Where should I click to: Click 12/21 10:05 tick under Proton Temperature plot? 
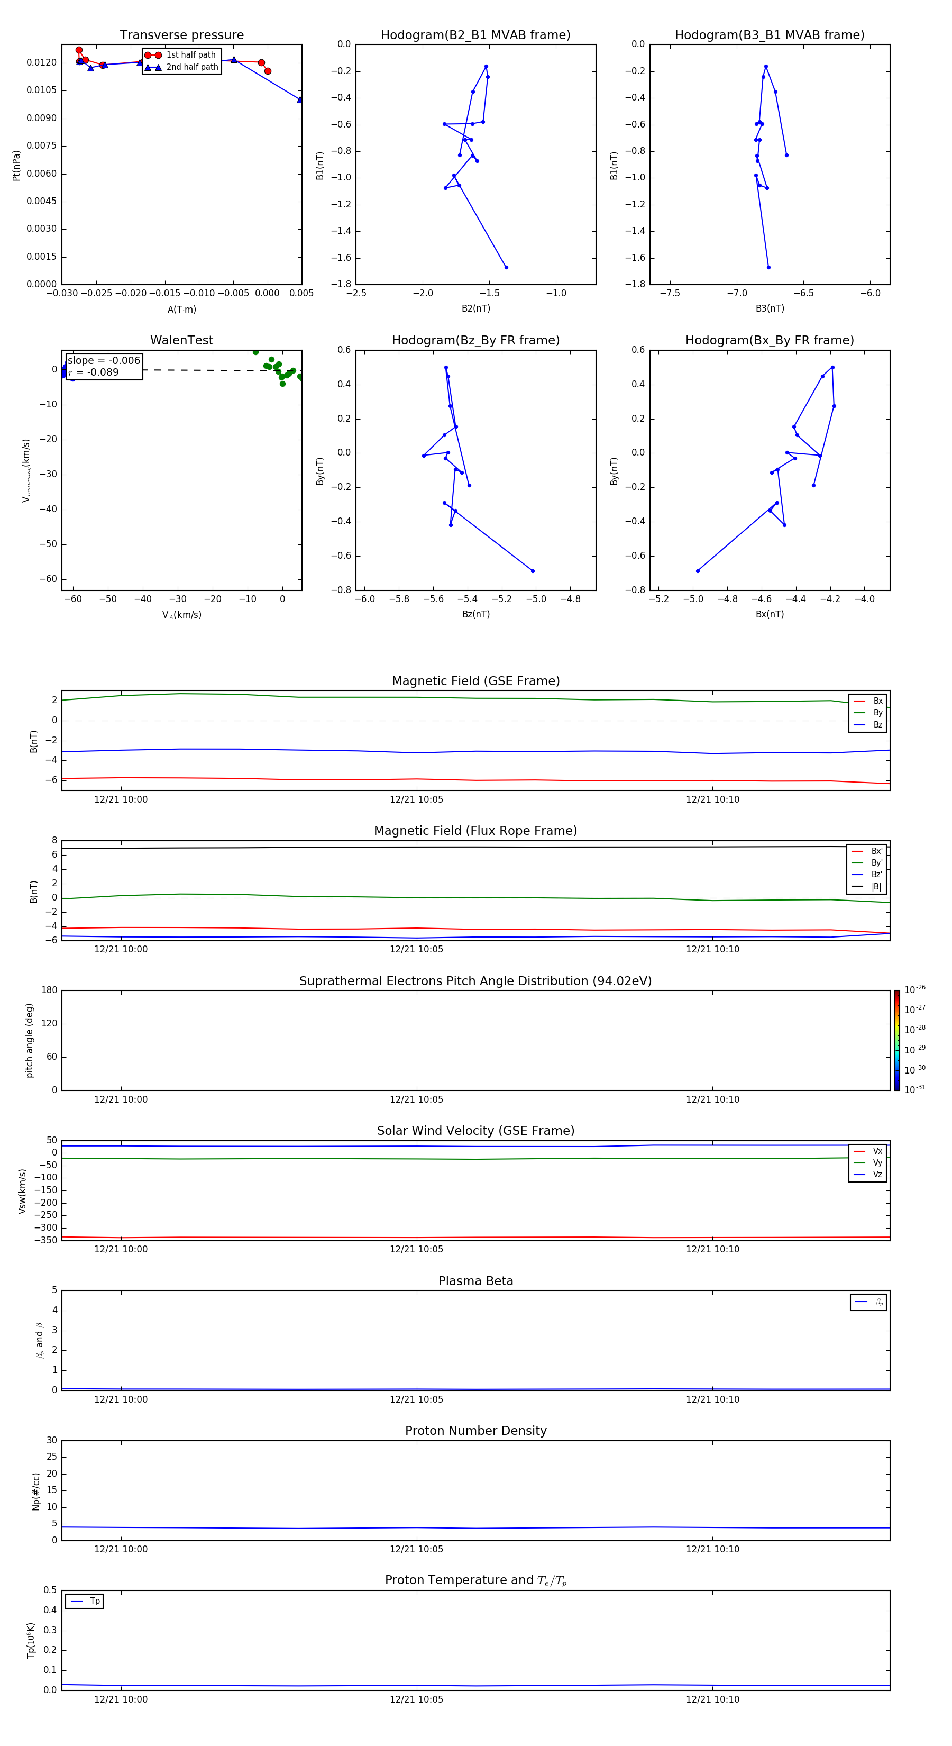416,1699
